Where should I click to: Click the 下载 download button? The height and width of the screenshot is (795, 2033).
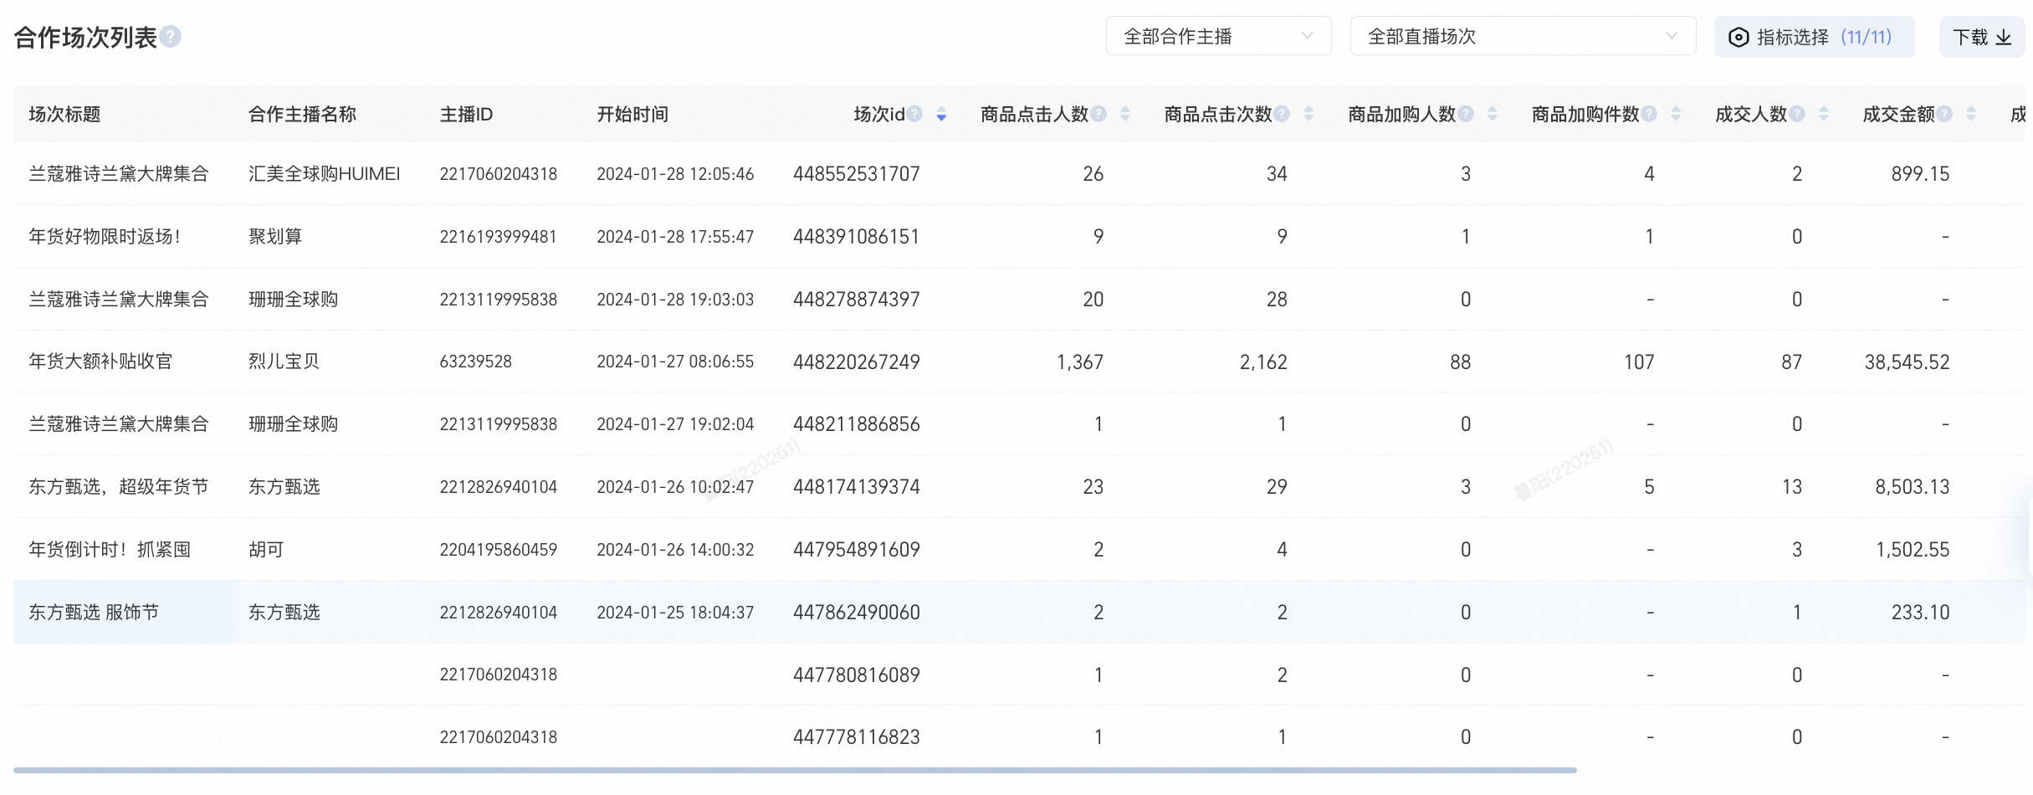point(1981,37)
